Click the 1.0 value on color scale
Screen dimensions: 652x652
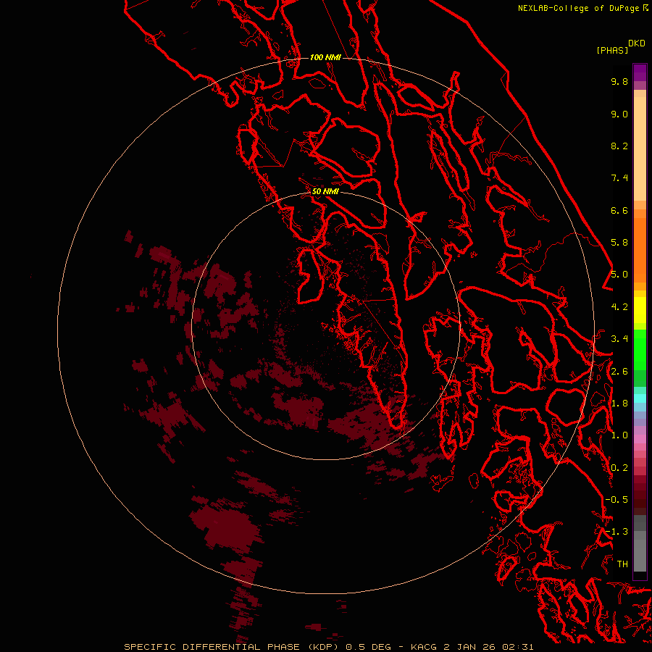click(x=619, y=435)
